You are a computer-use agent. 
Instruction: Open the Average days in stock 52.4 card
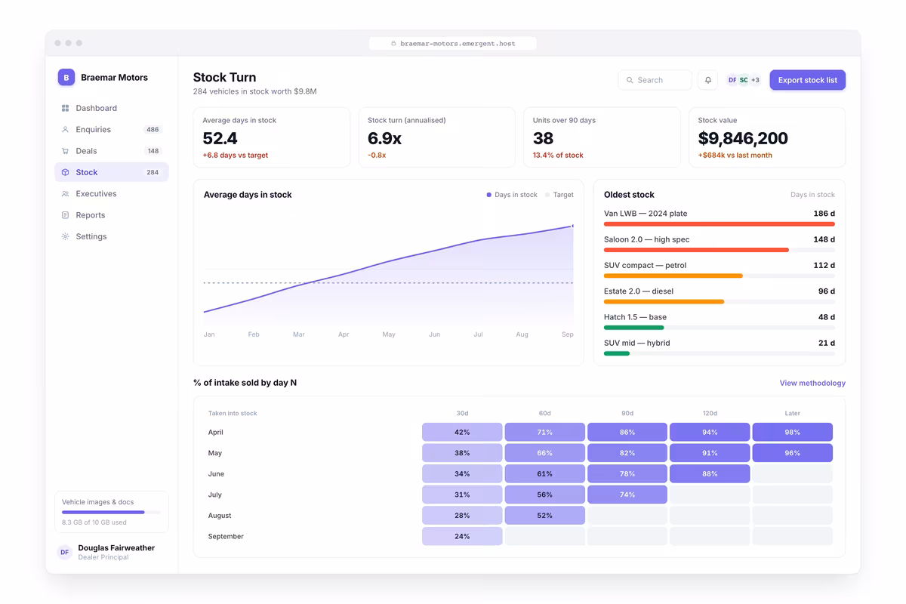point(272,137)
